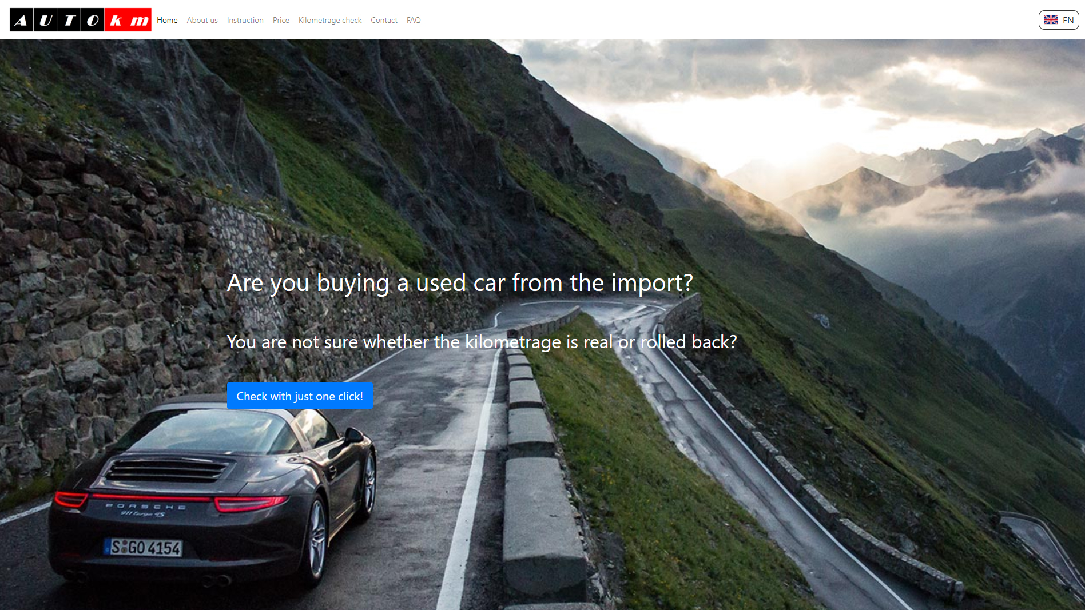Viewport: 1085px width, 610px height.
Task: Click the UK flag icon
Action: (x=1051, y=20)
